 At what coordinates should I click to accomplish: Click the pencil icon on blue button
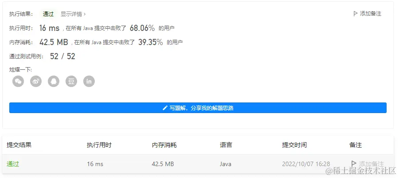point(165,108)
